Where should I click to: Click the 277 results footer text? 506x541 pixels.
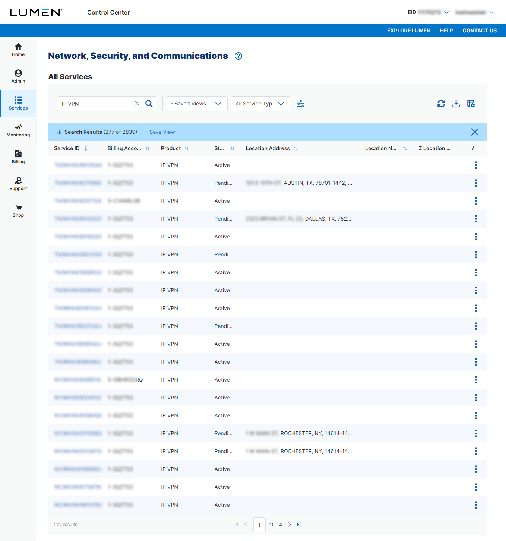66,525
